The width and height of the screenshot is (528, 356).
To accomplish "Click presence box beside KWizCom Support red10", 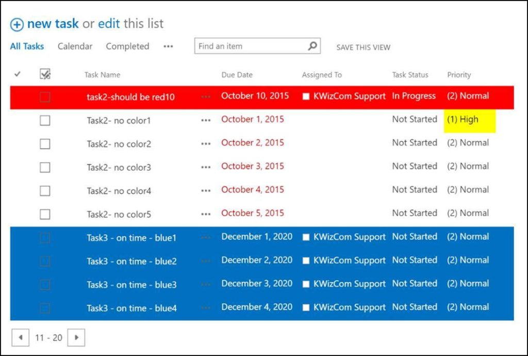I will pyautogui.click(x=306, y=96).
